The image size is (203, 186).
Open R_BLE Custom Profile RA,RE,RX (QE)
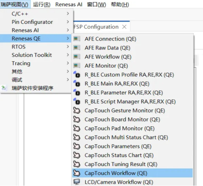(x=132, y=75)
